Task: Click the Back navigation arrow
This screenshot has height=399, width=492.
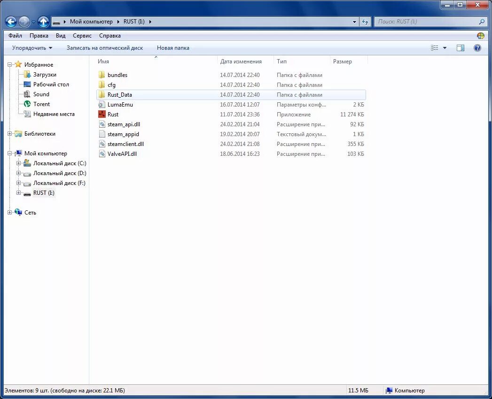Action: point(11,22)
